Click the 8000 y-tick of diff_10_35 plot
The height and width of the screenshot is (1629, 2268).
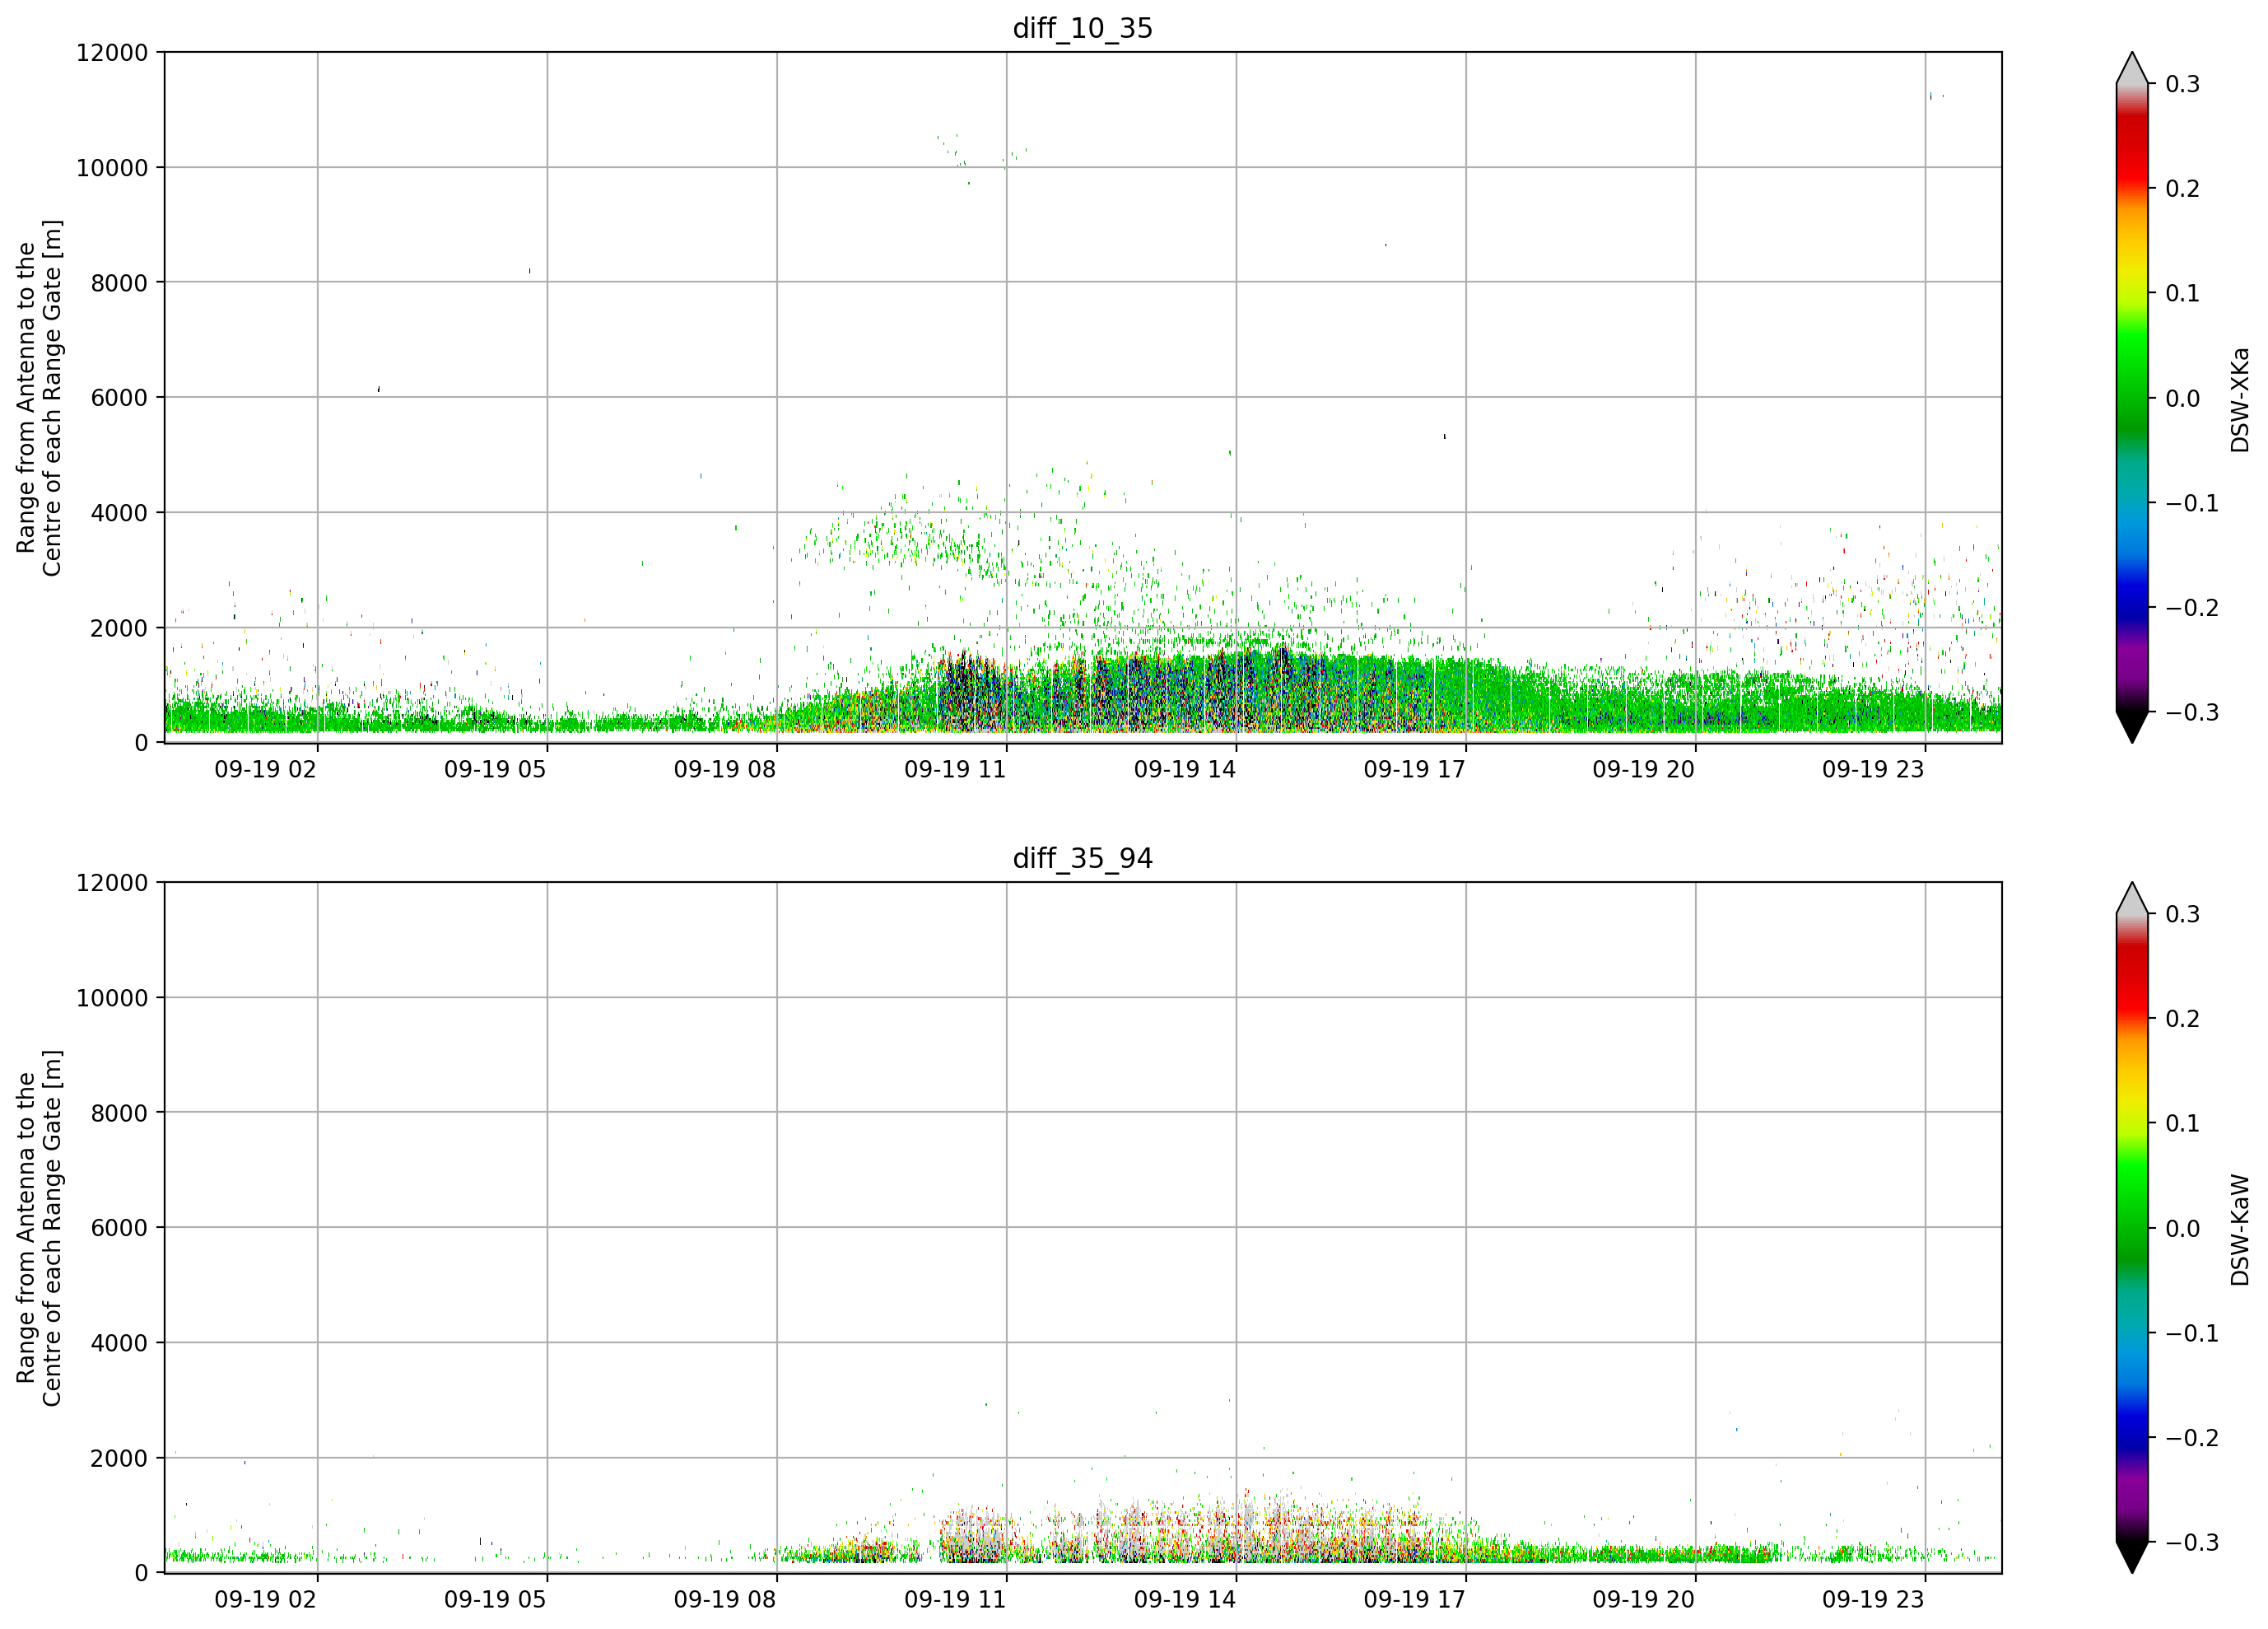coord(119,283)
